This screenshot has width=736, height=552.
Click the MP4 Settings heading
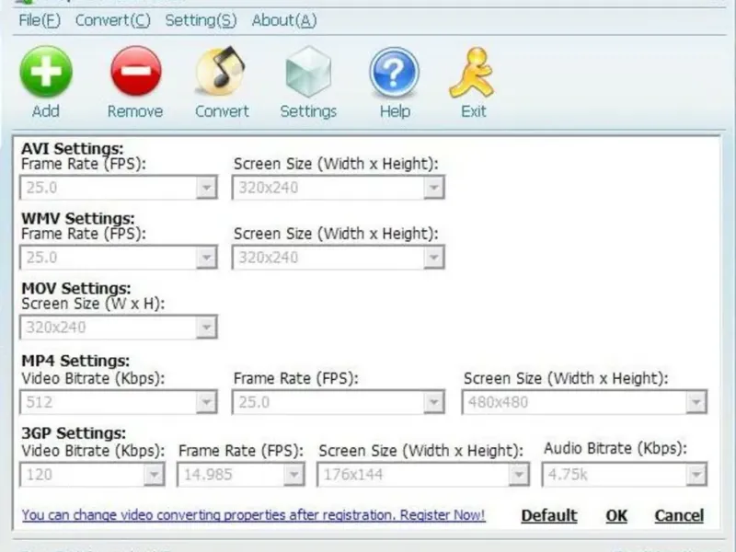point(75,361)
